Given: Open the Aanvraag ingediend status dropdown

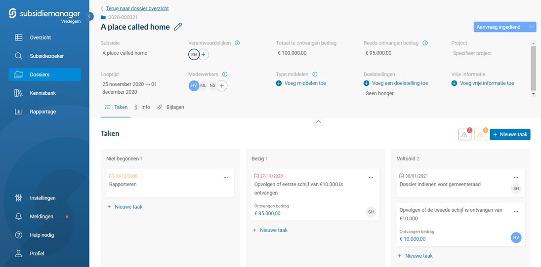Looking at the screenshot, I should 504,27.
